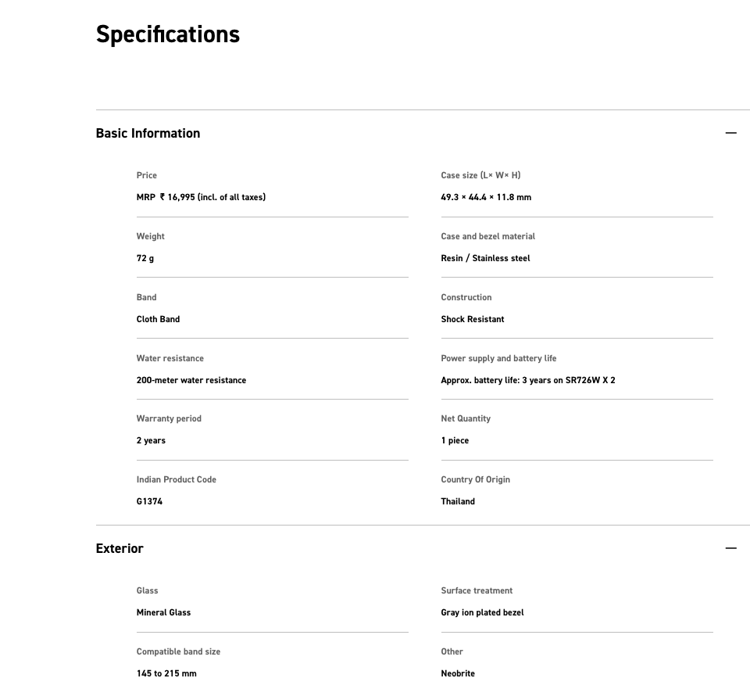Select the MRP ₹ 16,995 price text
The width and height of the screenshot is (750, 696).
(x=201, y=197)
